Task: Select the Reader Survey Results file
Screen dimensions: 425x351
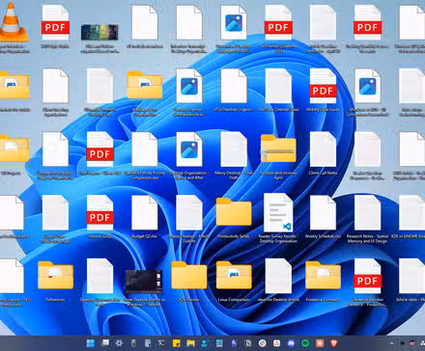Action: coord(278,218)
